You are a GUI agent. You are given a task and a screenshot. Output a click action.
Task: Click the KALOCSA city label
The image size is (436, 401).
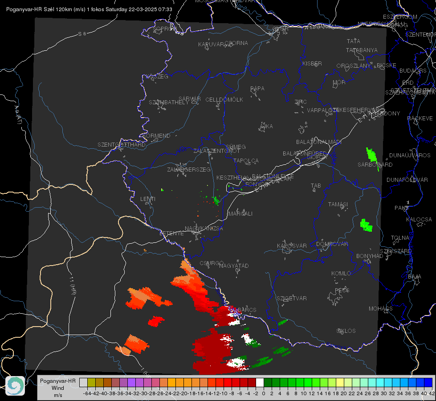tap(419, 220)
